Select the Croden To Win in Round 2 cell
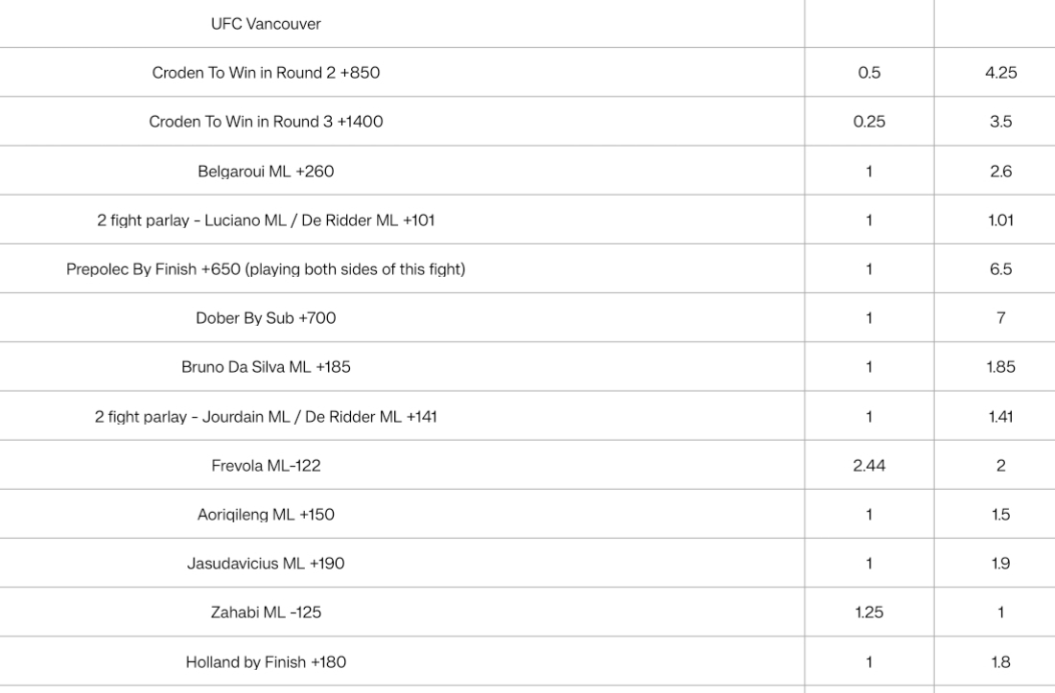Screen dimensions: 1055x693 click(x=266, y=73)
